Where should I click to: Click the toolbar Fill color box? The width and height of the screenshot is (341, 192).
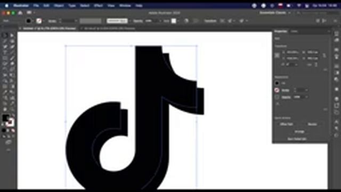click(6, 118)
